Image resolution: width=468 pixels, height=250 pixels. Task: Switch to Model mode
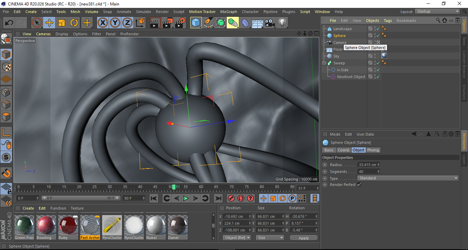(6, 54)
